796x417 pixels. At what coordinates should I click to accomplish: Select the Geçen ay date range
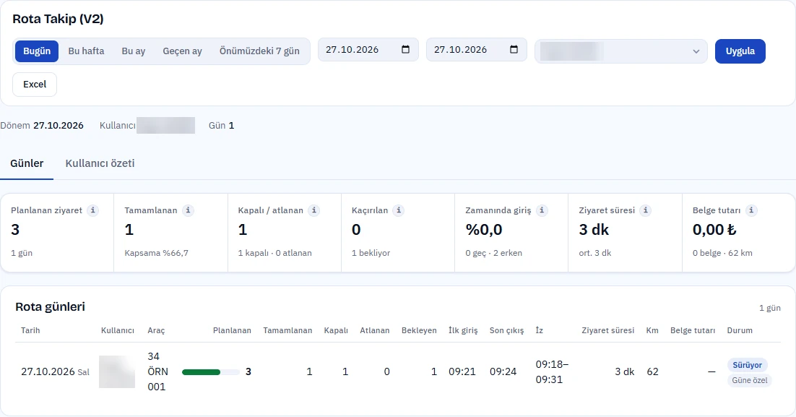pos(182,51)
